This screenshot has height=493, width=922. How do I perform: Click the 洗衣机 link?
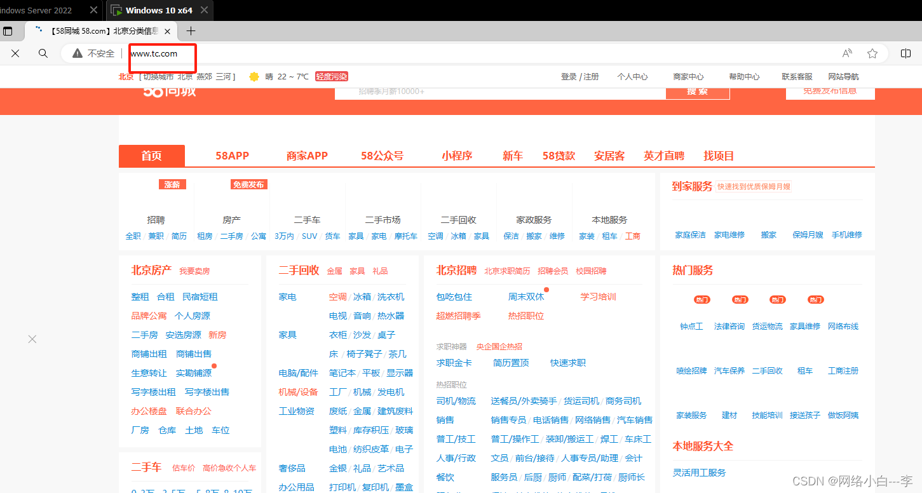[391, 297]
